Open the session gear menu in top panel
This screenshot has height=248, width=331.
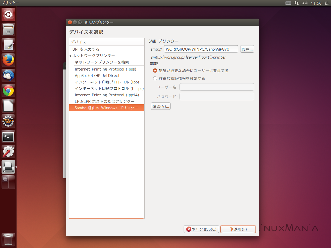(x=327, y=3)
